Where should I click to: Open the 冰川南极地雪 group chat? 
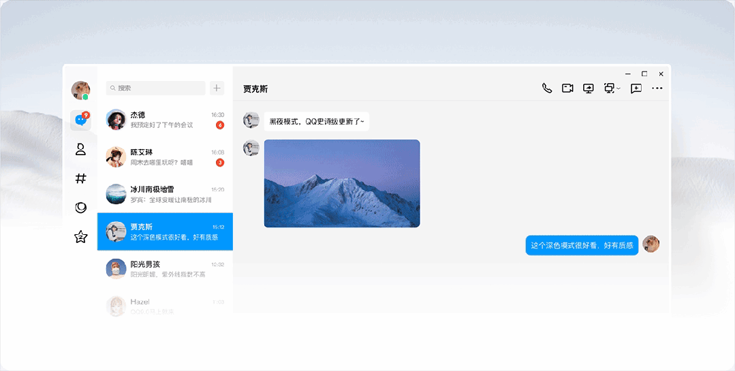coord(165,195)
